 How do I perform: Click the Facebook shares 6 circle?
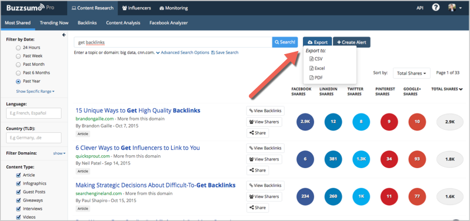pyautogui.click(x=305, y=159)
